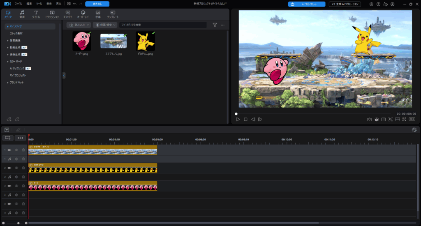Viewport: 421px width, 226px height.
Task: Open the media library filter funnel icon
Action: (x=215, y=25)
